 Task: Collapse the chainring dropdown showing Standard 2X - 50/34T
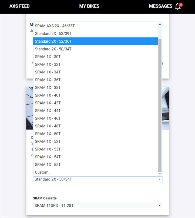pos(97,179)
